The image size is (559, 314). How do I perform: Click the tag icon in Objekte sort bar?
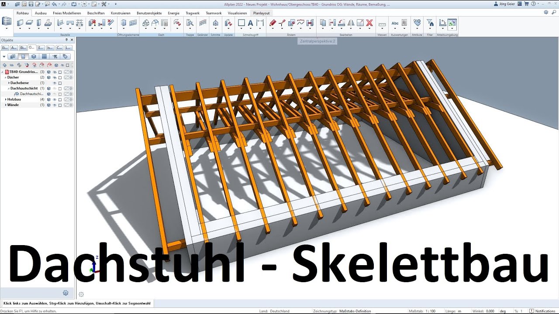point(65,56)
